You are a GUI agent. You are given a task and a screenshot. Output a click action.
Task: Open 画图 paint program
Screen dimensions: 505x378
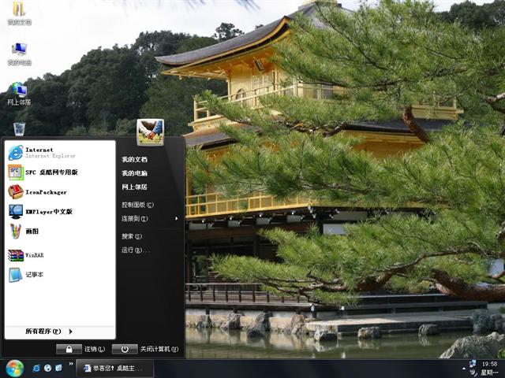(x=60, y=231)
